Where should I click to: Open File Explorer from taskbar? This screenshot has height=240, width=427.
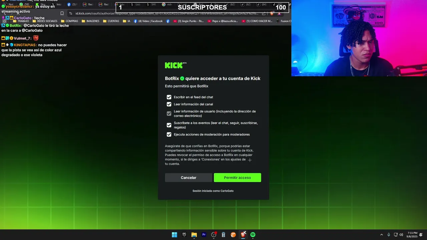tap(194, 235)
